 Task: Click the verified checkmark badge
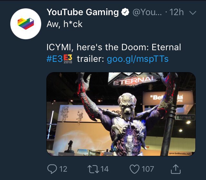(125, 12)
